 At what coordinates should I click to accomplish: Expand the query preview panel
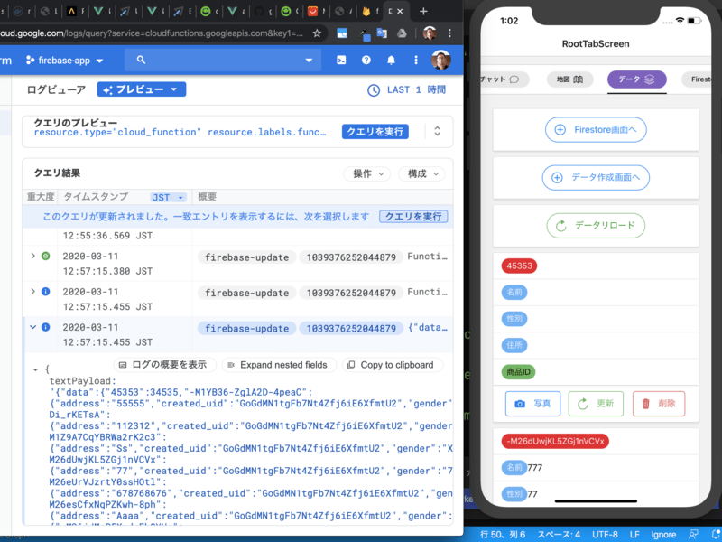pos(437,131)
